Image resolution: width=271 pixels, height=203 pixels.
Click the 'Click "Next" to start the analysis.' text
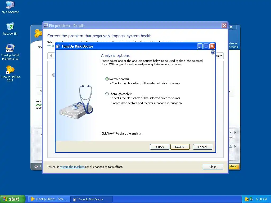tap(122, 133)
